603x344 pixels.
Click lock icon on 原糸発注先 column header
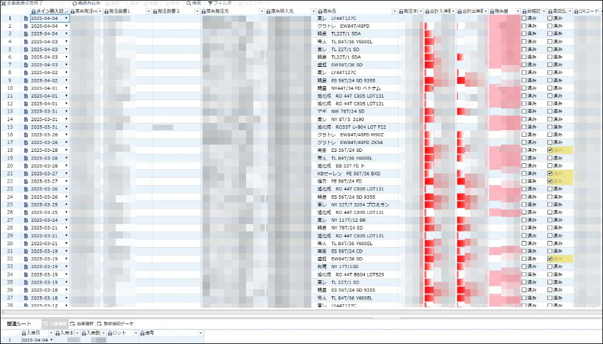(x=203, y=11)
